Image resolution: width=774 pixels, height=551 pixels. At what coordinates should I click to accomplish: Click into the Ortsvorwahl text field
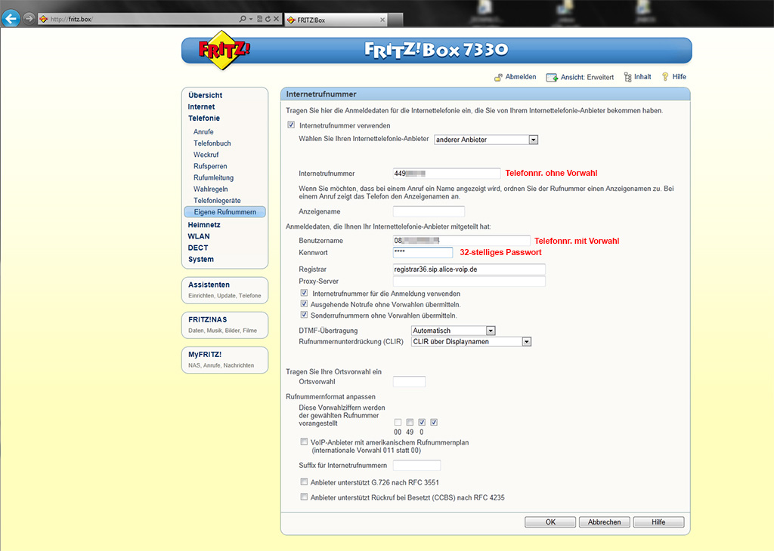pyautogui.click(x=409, y=382)
